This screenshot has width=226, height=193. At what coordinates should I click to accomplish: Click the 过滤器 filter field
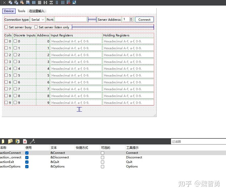pos(198,142)
